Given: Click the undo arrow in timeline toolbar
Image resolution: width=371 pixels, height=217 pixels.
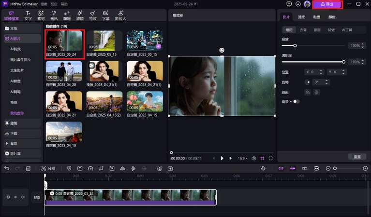Looking at the screenshot, I should click(x=7, y=168).
